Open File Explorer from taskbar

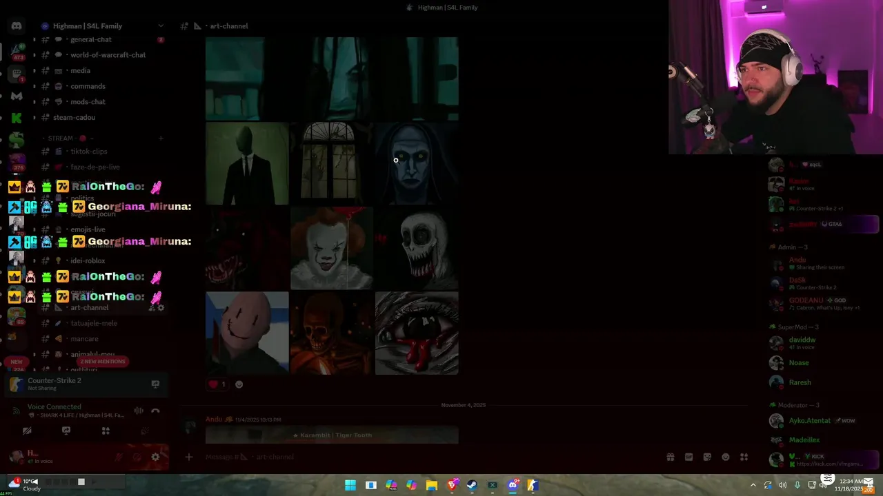pyautogui.click(x=432, y=485)
